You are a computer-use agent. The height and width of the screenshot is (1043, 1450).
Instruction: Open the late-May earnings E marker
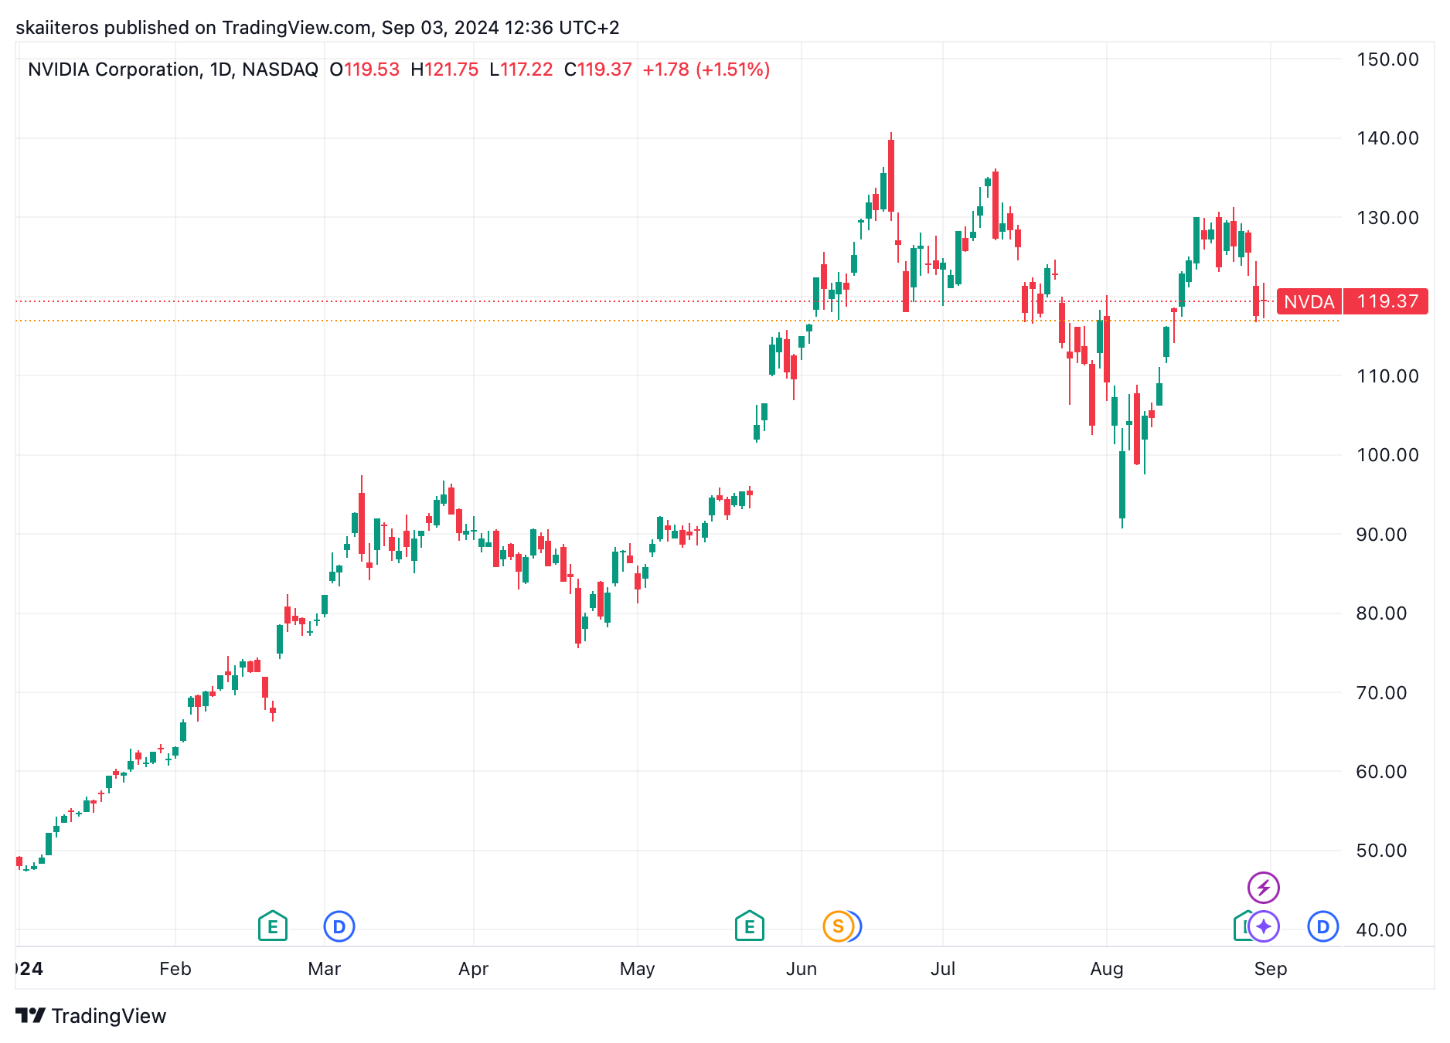tap(749, 926)
